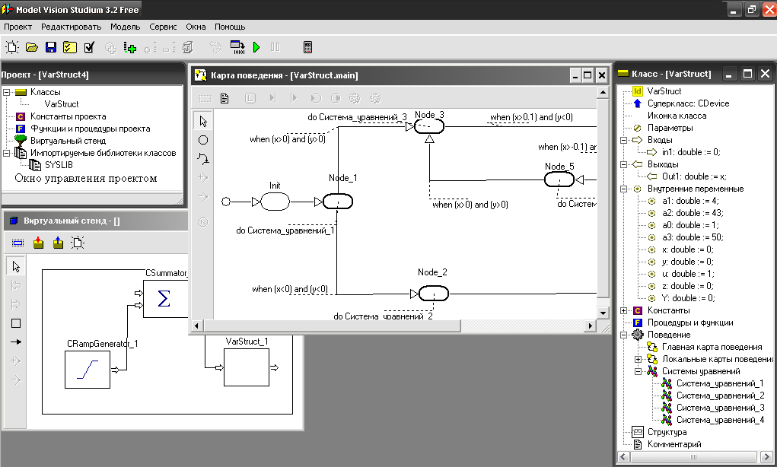Select Суперкласс: CDevice in class tree
Image resolution: width=777 pixels, height=467 pixels.
(x=688, y=103)
